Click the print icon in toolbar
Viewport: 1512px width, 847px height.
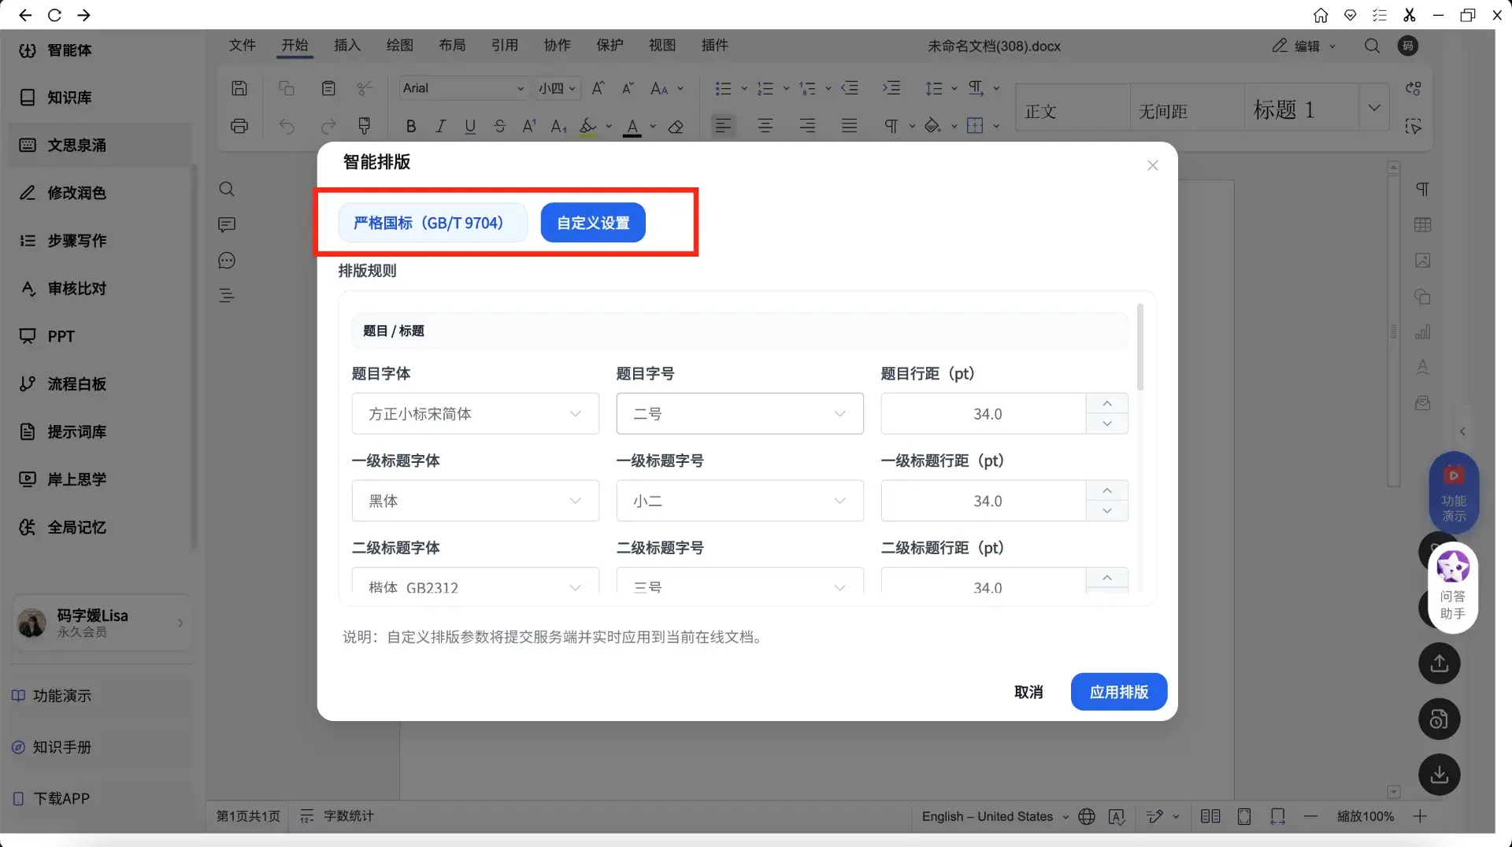point(239,126)
